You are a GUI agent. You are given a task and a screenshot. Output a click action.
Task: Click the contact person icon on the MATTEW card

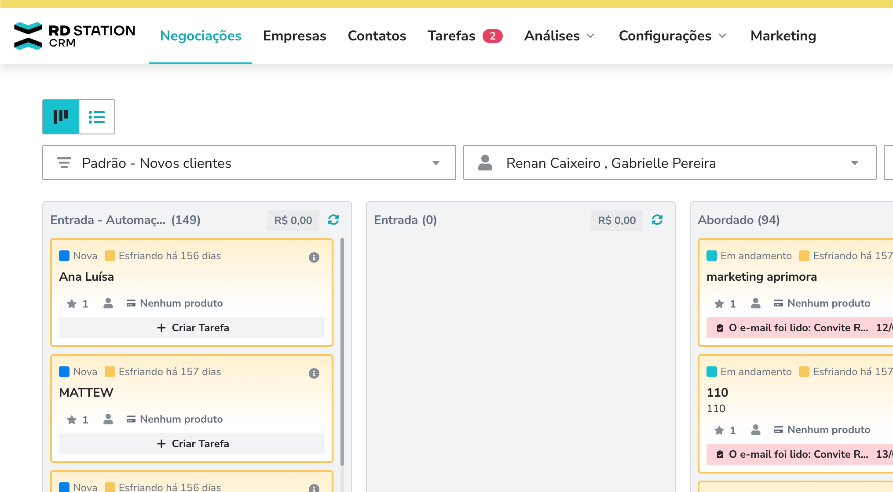(108, 420)
